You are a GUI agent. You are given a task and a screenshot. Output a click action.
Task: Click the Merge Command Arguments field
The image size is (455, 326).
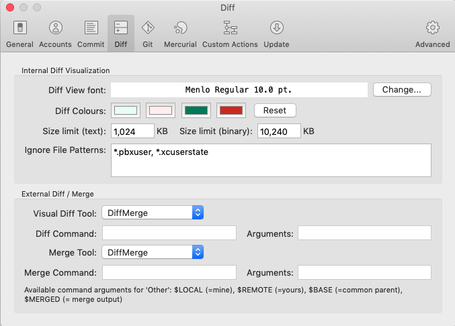(x=364, y=272)
